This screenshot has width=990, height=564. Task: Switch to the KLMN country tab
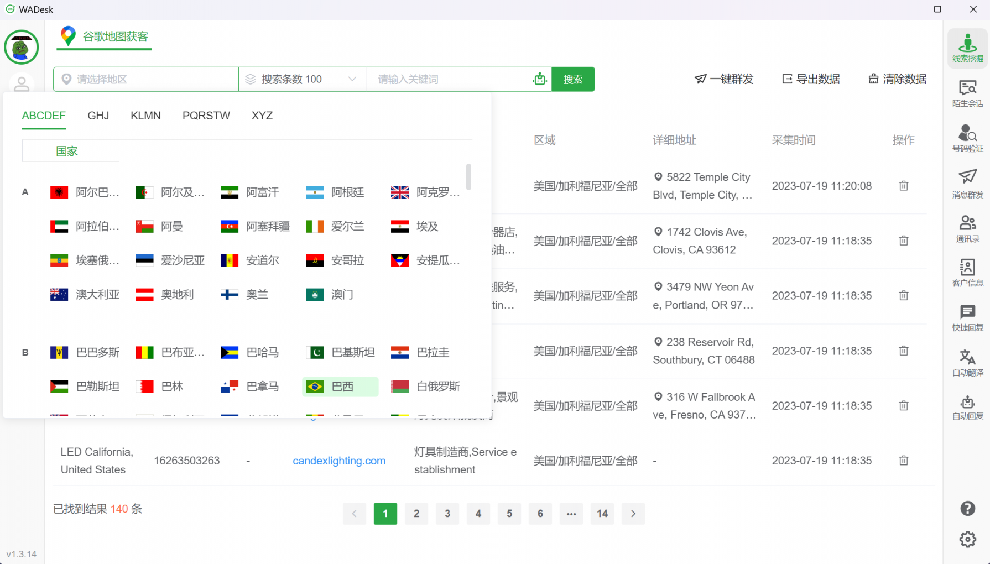pyautogui.click(x=145, y=116)
